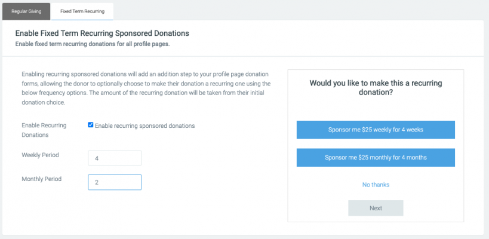Click the 'No thanks' link

pyautogui.click(x=376, y=185)
